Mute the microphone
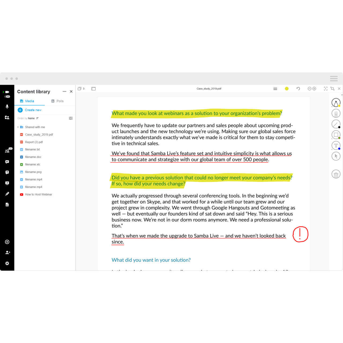343x343 pixels. pos(7,107)
